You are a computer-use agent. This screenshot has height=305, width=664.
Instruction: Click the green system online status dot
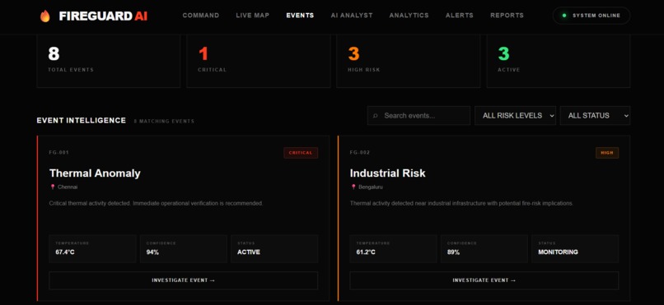tap(564, 16)
